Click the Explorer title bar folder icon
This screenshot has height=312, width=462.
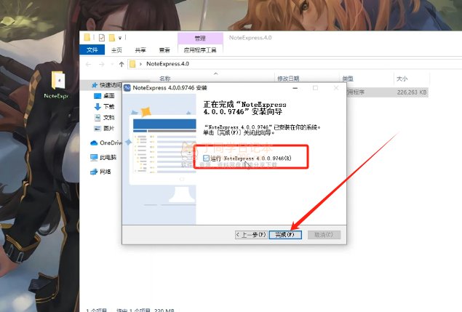pyautogui.click(x=87, y=37)
